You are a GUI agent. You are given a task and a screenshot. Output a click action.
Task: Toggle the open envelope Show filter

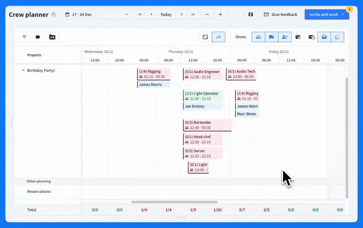[x=324, y=37]
